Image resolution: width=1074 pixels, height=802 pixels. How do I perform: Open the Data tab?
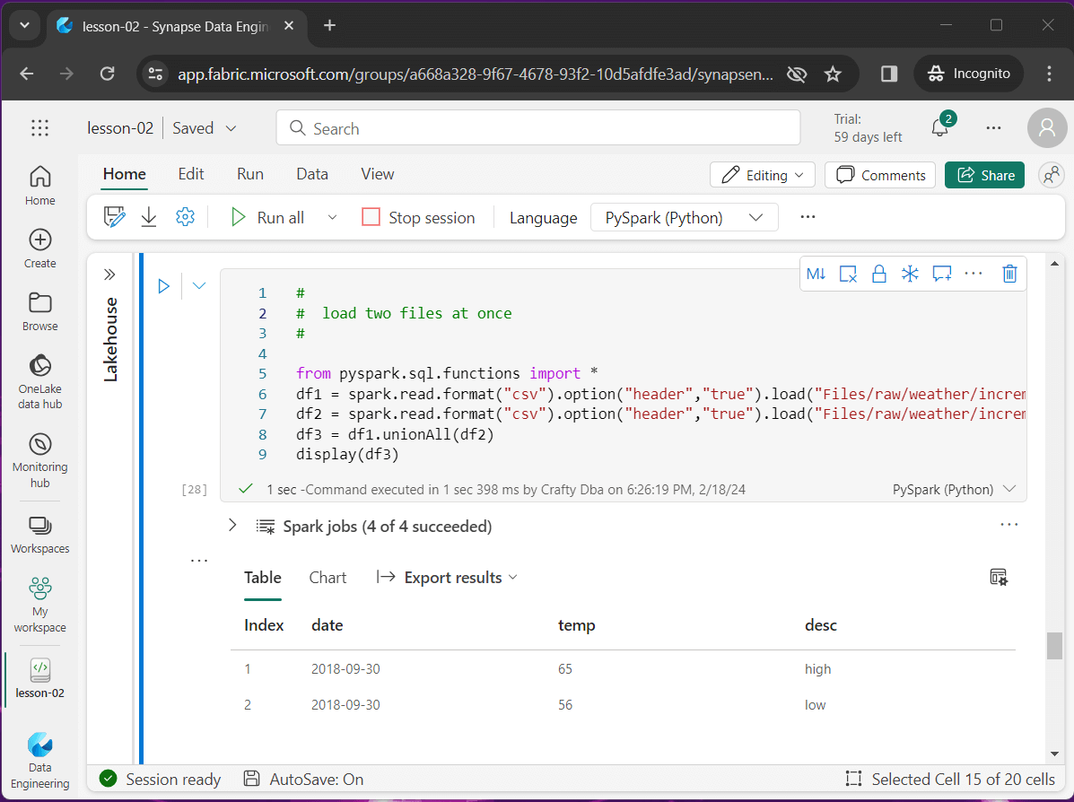[x=312, y=174]
